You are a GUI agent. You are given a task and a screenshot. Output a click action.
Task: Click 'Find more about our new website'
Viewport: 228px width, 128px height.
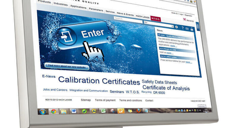[67, 66]
